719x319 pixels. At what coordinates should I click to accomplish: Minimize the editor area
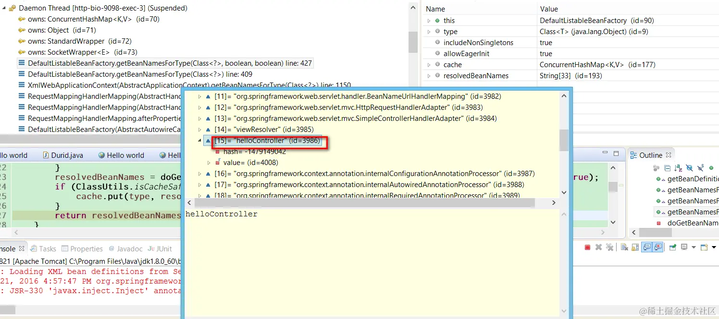point(605,152)
